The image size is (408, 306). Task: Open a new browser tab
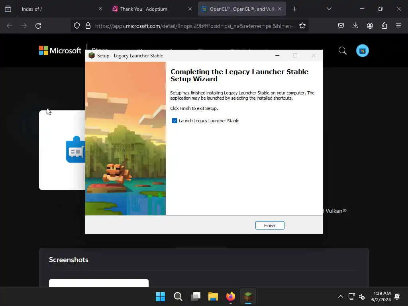[x=294, y=9]
